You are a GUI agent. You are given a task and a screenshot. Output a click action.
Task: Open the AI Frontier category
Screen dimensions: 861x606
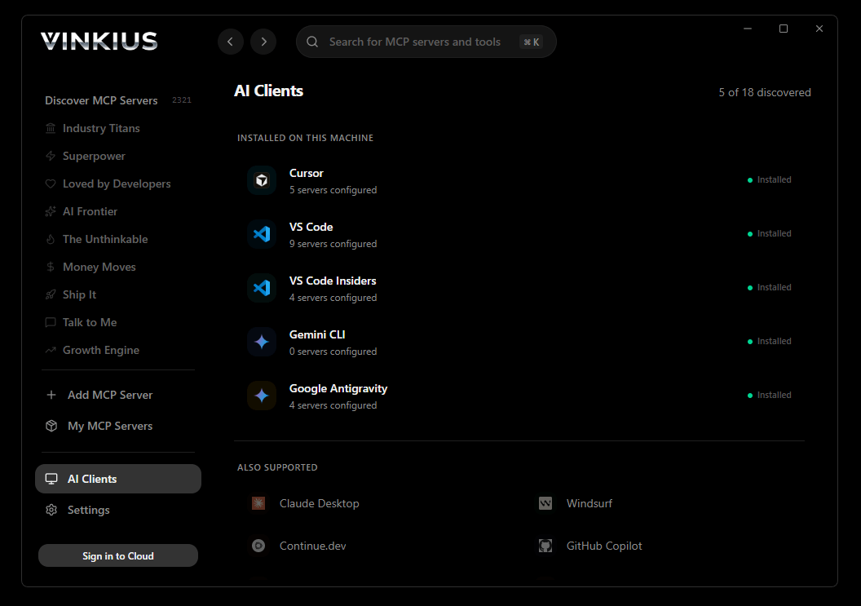90,211
